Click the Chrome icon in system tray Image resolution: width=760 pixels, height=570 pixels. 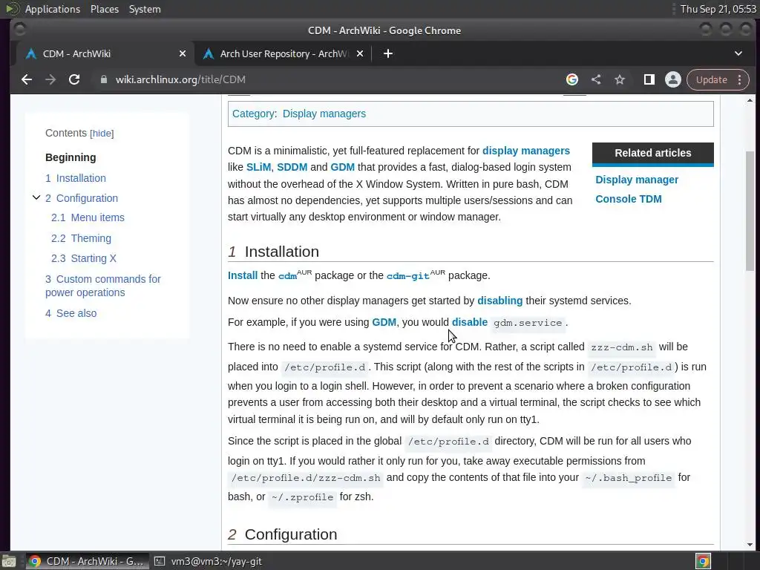point(704,561)
